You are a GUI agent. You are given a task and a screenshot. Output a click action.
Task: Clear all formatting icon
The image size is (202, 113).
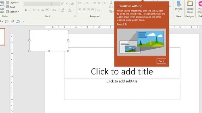(73, 4)
